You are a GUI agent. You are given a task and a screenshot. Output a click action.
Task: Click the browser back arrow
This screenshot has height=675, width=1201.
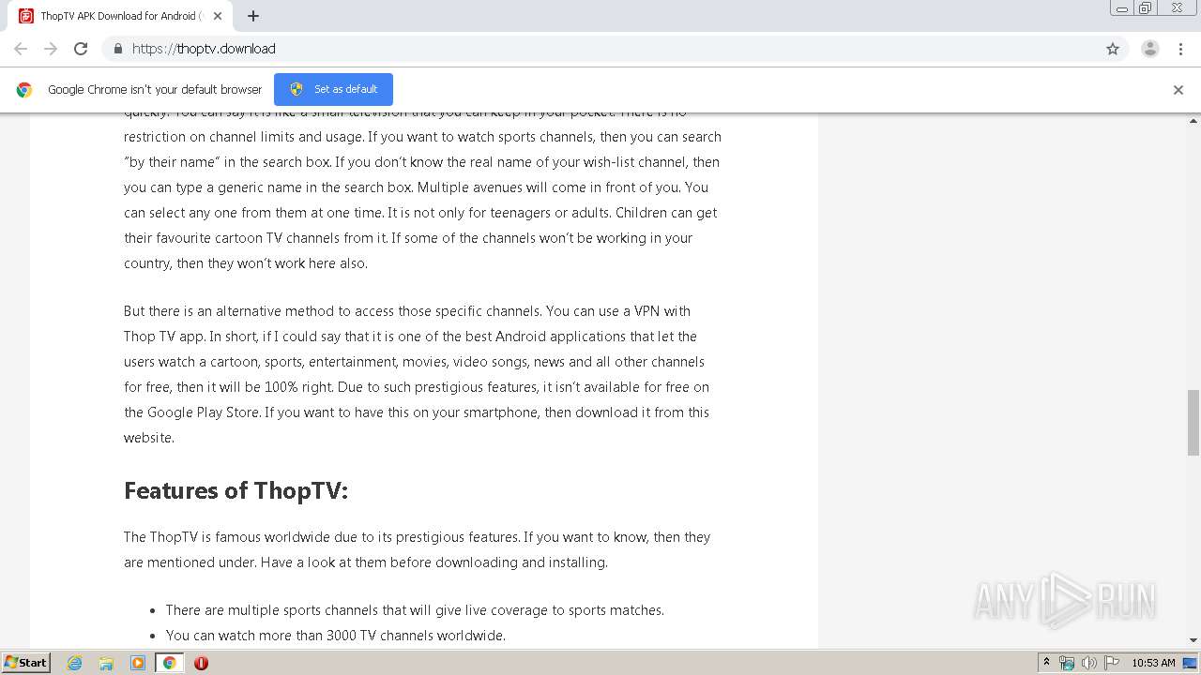[x=21, y=49]
